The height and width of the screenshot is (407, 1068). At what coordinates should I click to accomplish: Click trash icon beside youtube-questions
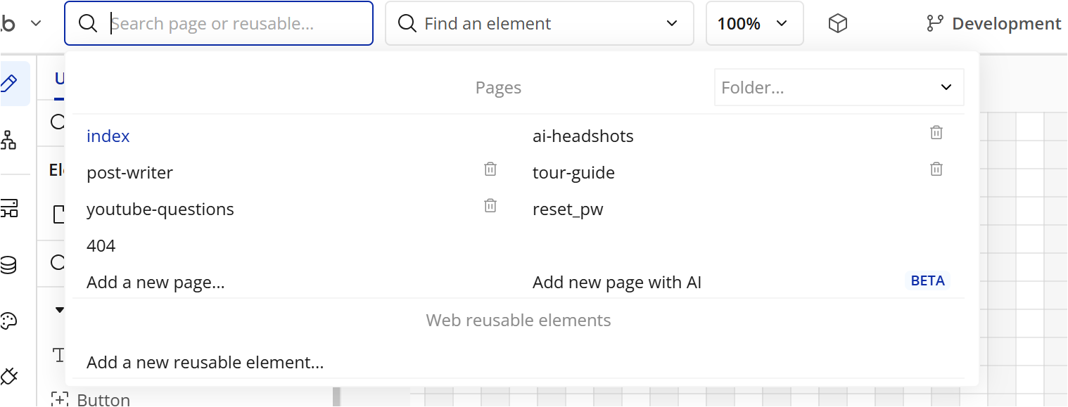[x=490, y=206]
